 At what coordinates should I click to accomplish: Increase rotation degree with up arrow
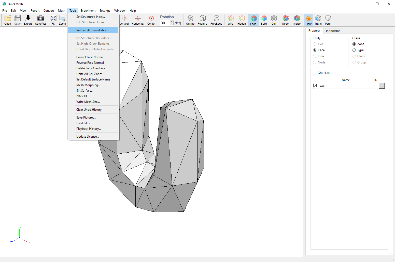[x=172, y=22]
